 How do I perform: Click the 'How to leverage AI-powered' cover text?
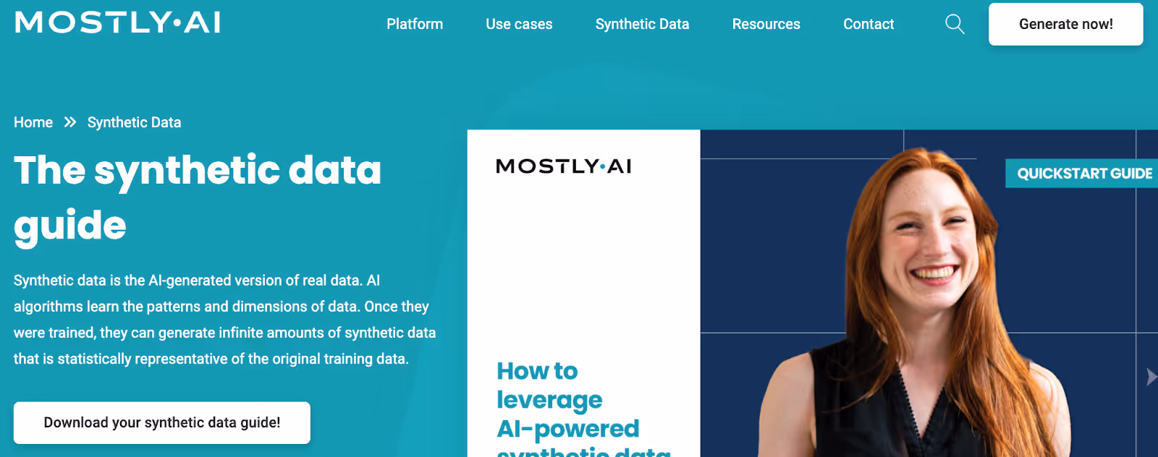pyautogui.click(x=568, y=400)
